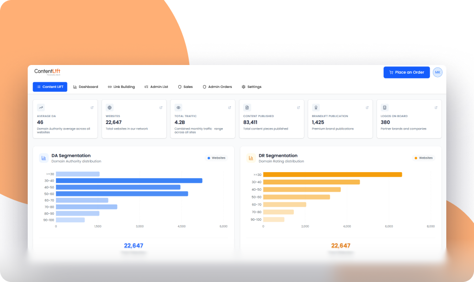Image resolution: width=474 pixels, height=282 pixels.
Task: Click the Average DA value 46
Action: pyautogui.click(x=40, y=122)
